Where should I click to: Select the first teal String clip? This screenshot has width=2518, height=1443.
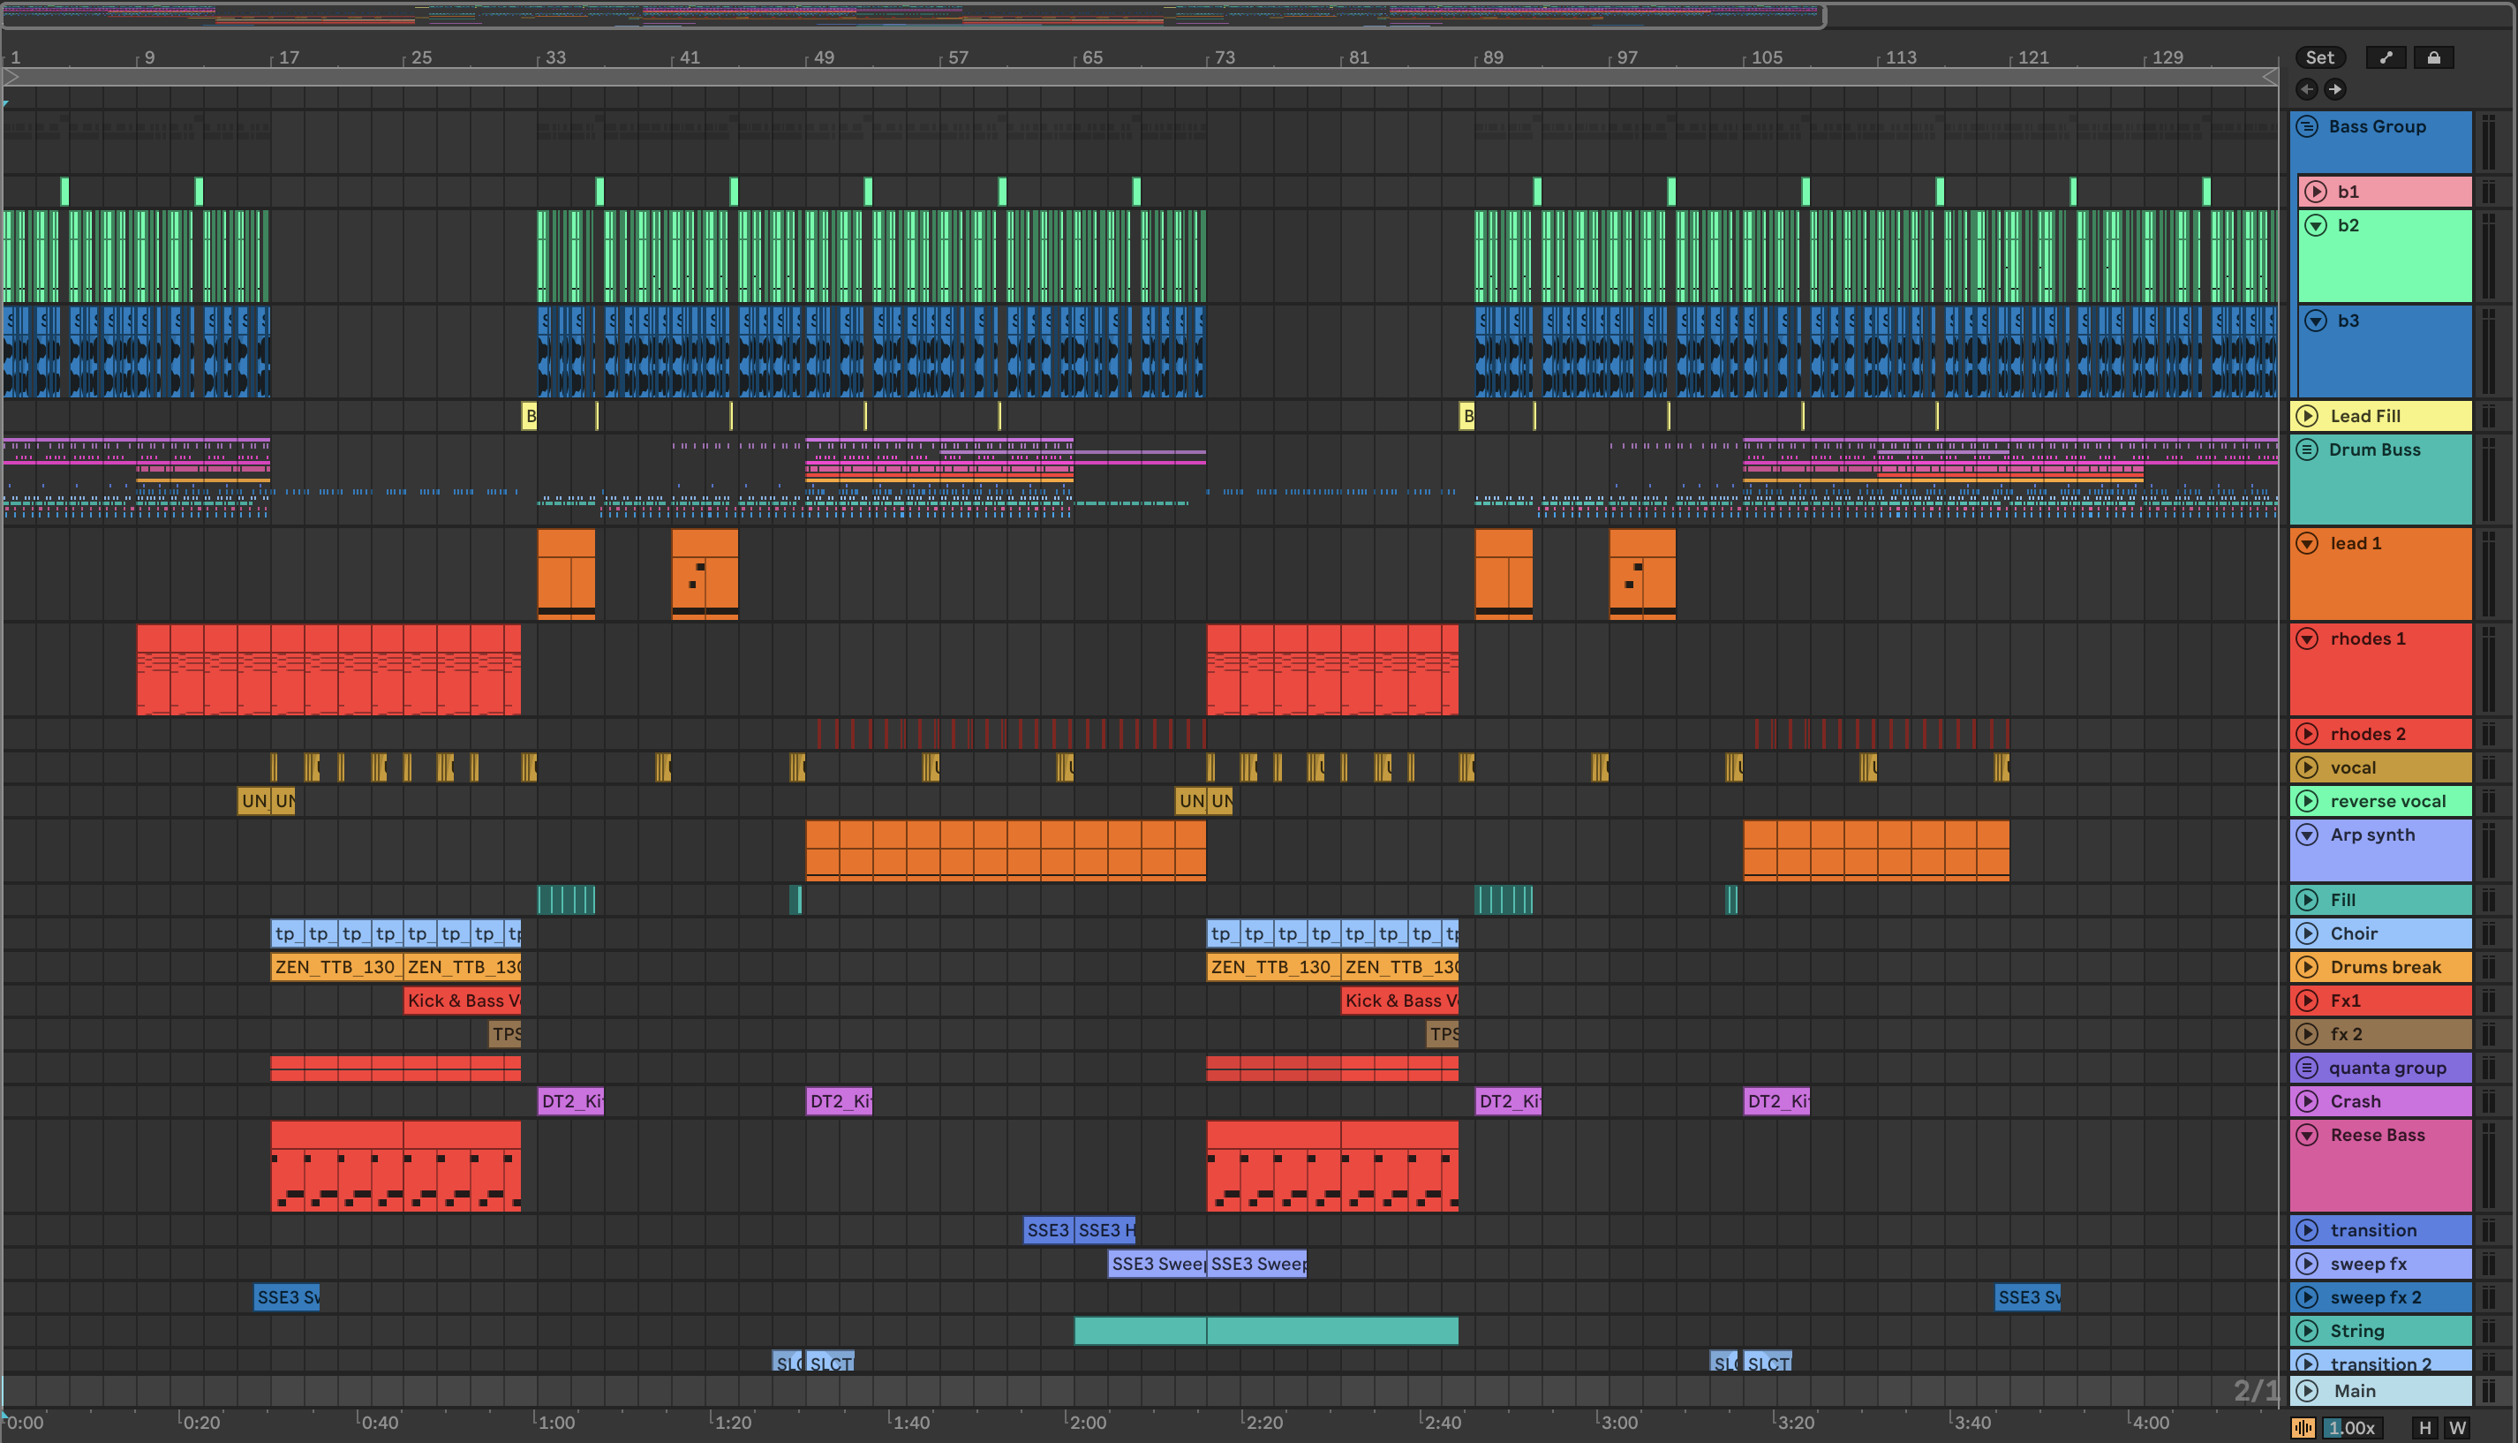(x=1140, y=1331)
